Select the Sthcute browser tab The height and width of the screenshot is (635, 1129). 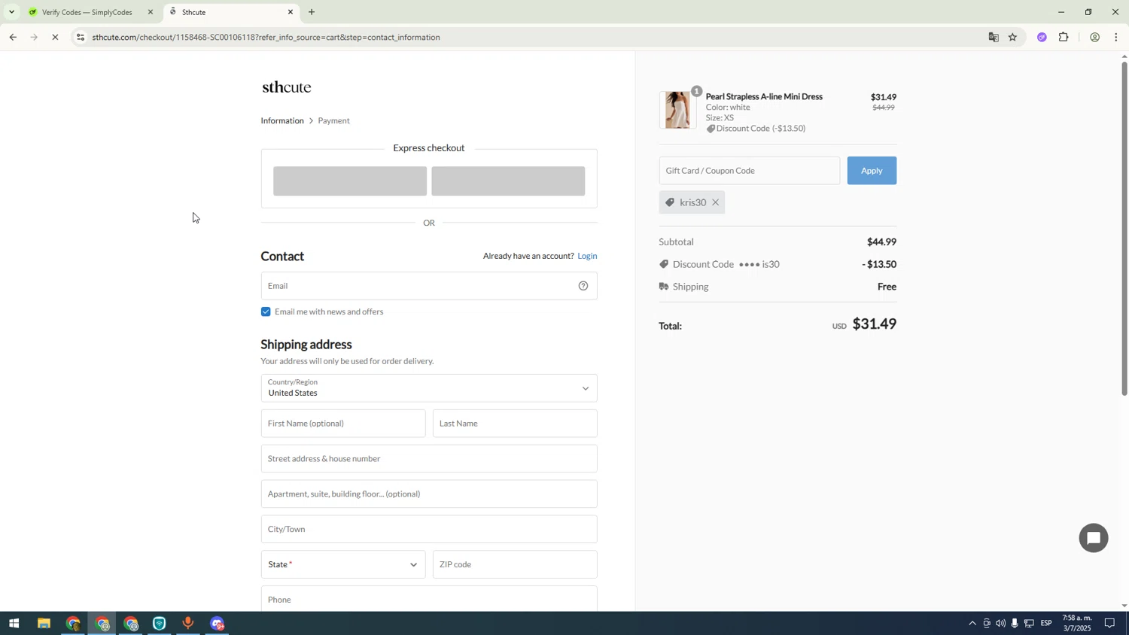[230, 12]
